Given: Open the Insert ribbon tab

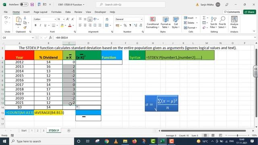Looking at the screenshot, I should [x=26, y=12].
